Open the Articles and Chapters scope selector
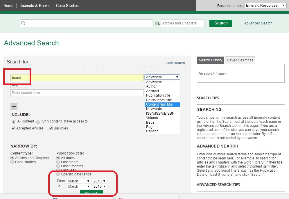This screenshot has width=289, height=199. [x=183, y=23]
